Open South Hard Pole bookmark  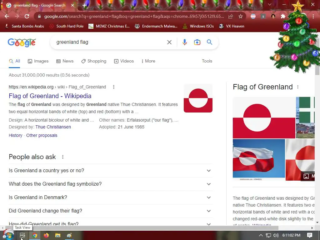click(x=67, y=26)
